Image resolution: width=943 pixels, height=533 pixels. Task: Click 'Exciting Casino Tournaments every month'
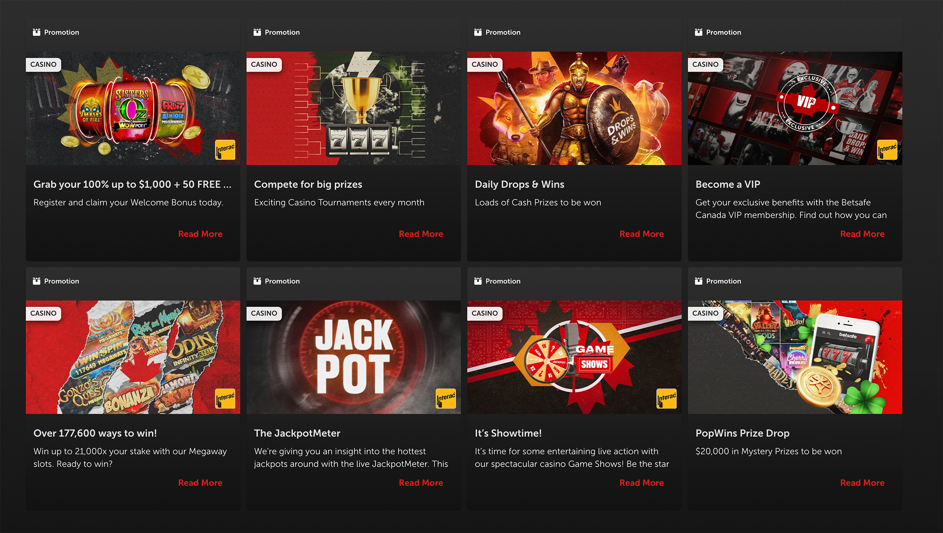pyautogui.click(x=339, y=202)
